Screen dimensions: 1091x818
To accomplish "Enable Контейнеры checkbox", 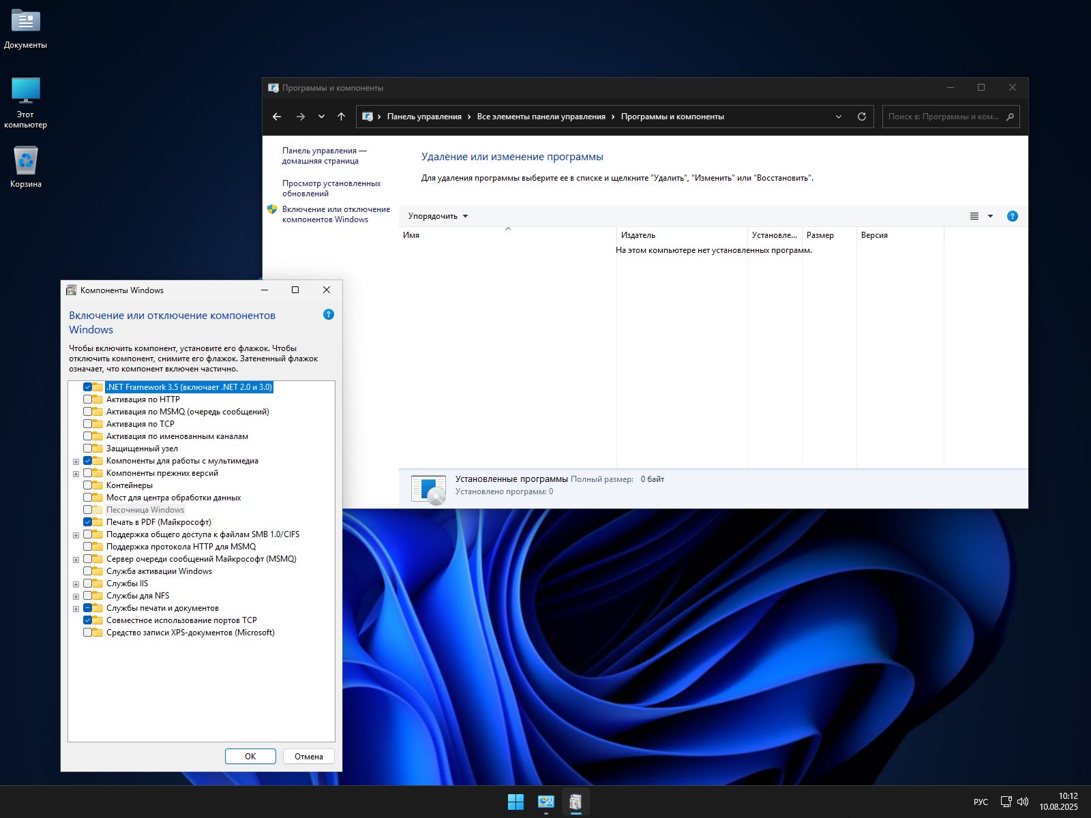I will pyautogui.click(x=87, y=485).
